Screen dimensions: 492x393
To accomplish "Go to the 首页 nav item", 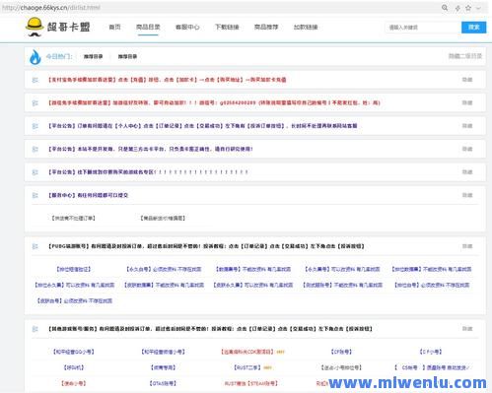I will (114, 27).
